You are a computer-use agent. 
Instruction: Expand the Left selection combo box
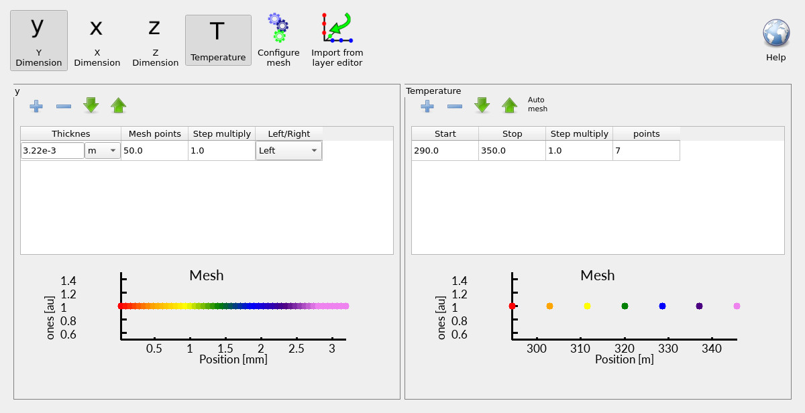click(288, 150)
